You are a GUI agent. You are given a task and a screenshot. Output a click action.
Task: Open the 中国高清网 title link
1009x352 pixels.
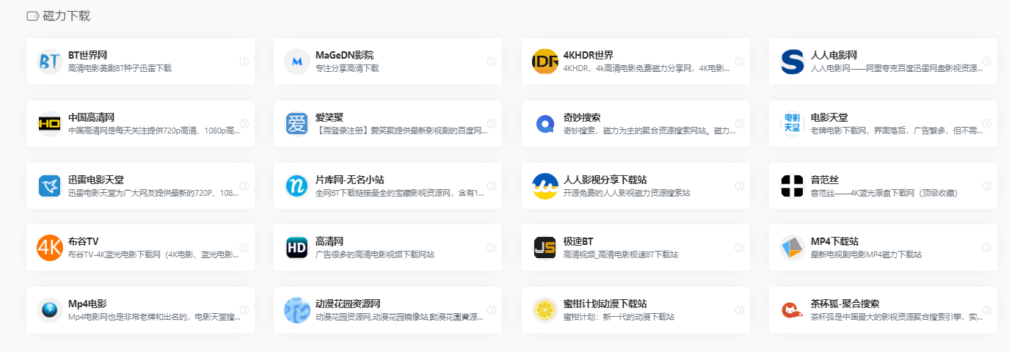click(x=91, y=117)
